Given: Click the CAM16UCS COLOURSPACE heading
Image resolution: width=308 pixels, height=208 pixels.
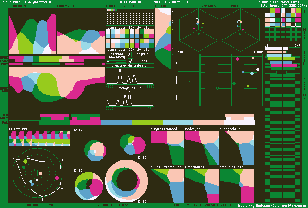Looking at the screenshot, I should tap(219, 6).
